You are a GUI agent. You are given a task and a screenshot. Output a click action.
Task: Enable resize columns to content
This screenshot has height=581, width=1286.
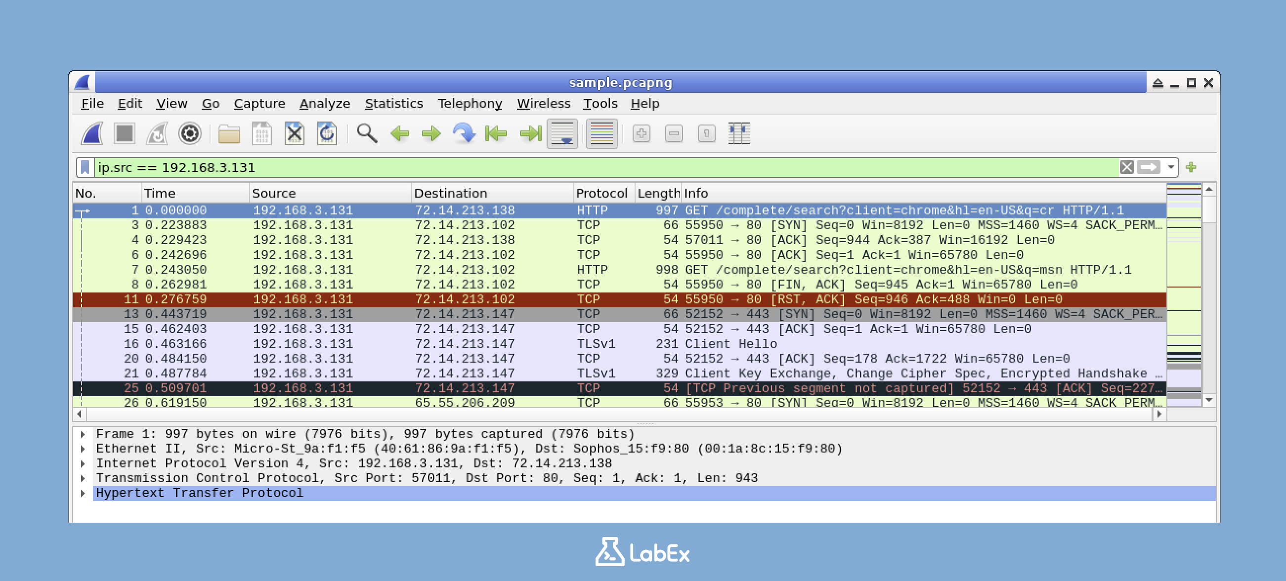(739, 134)
